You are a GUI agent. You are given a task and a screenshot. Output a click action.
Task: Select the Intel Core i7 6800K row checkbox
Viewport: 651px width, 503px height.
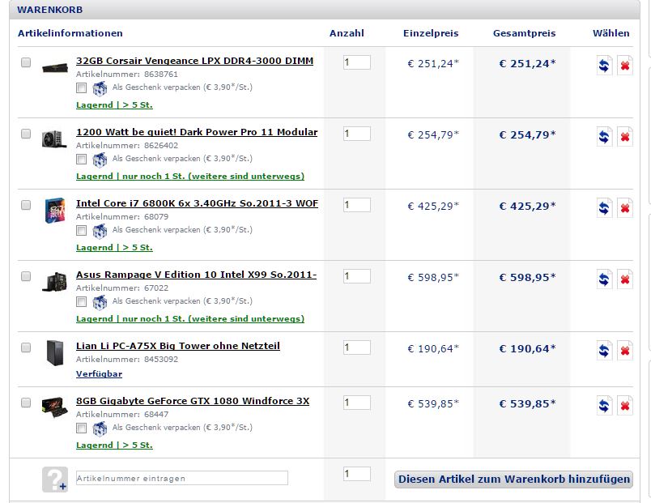(26, 205)
